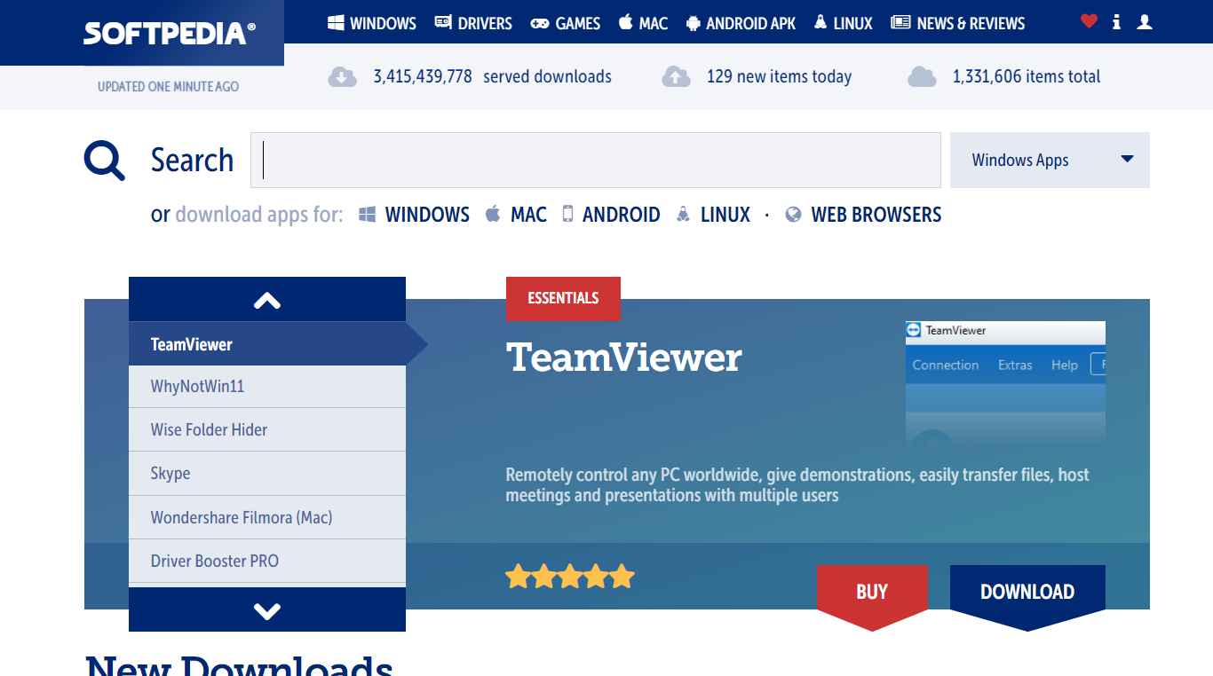
Task: Open News & Reviews in top navigation
Action: pyautogui.click(x=958, y=23)
